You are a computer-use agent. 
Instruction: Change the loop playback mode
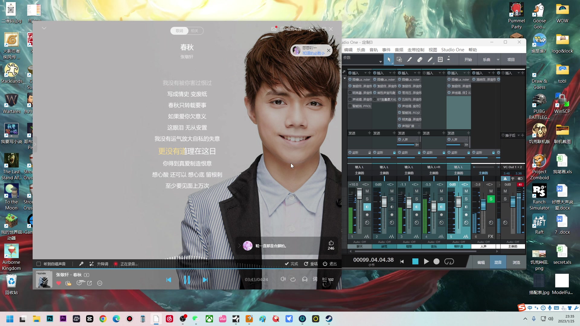point(293,279)
